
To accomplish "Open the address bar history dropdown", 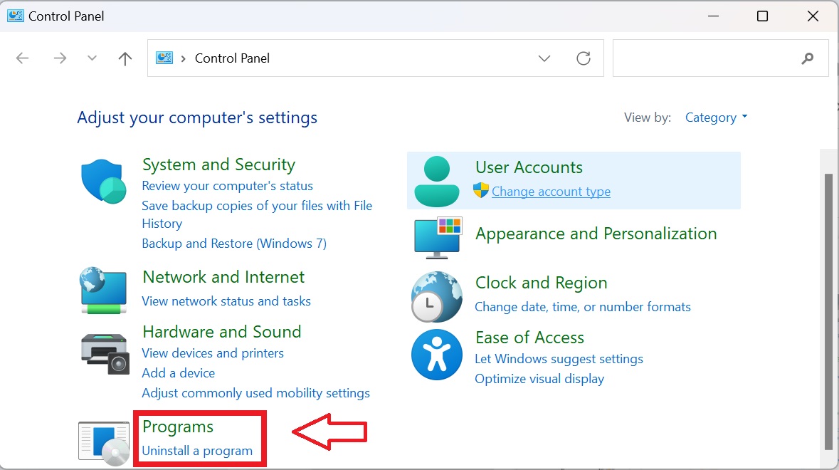I will click(x=544, y=58).
